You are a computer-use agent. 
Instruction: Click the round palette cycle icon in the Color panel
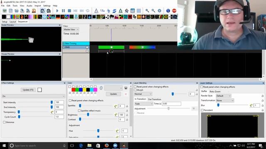coord(101,88)
